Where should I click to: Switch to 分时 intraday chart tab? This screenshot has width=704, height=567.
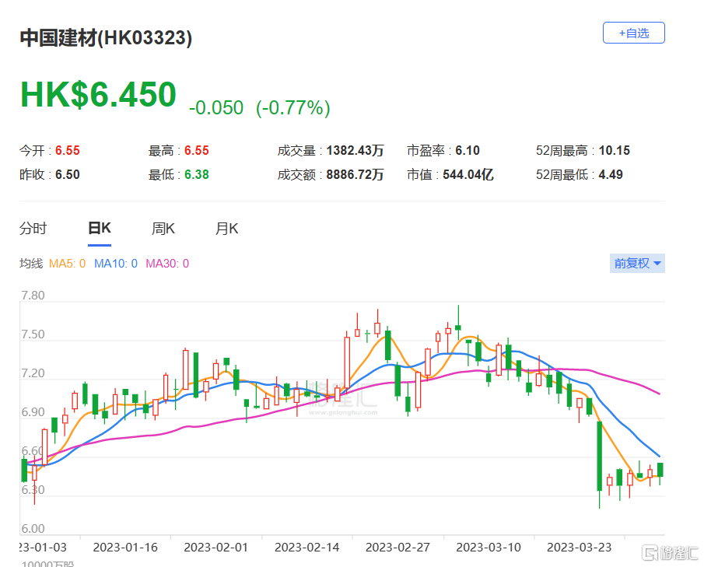click(x=33, y=229)
